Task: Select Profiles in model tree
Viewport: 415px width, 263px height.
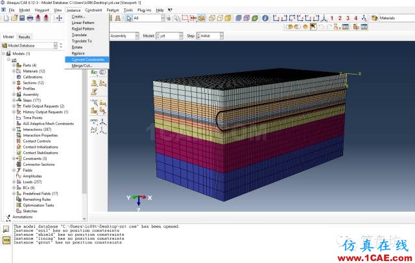Action: 29,89
